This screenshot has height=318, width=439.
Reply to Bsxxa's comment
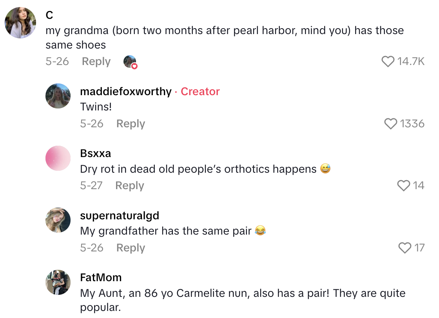(129, 186)
